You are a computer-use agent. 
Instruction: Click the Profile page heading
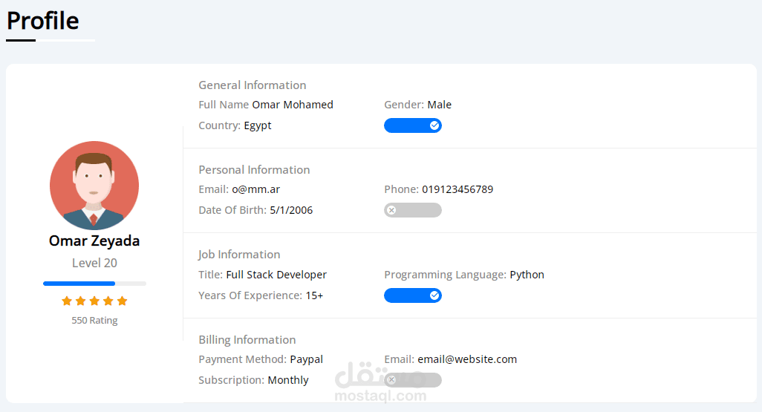coord(43,21)
